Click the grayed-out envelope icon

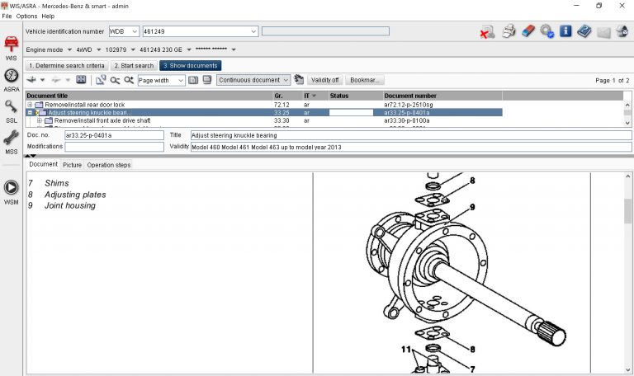pyautogui.click(x=603, y=32)
